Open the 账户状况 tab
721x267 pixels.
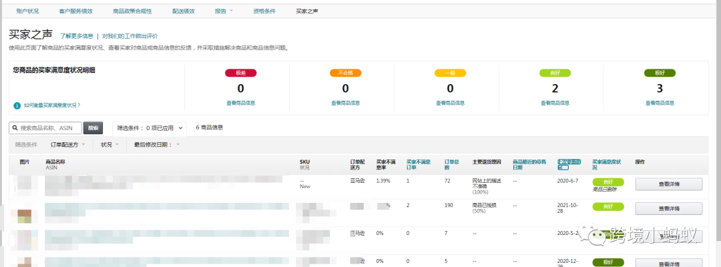pos(26,11)
